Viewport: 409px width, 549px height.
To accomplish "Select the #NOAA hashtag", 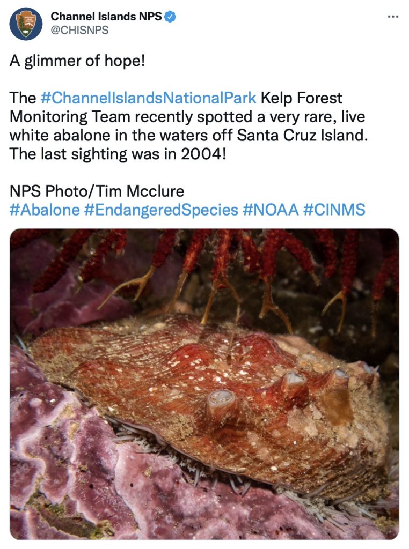I will point(270,209).
